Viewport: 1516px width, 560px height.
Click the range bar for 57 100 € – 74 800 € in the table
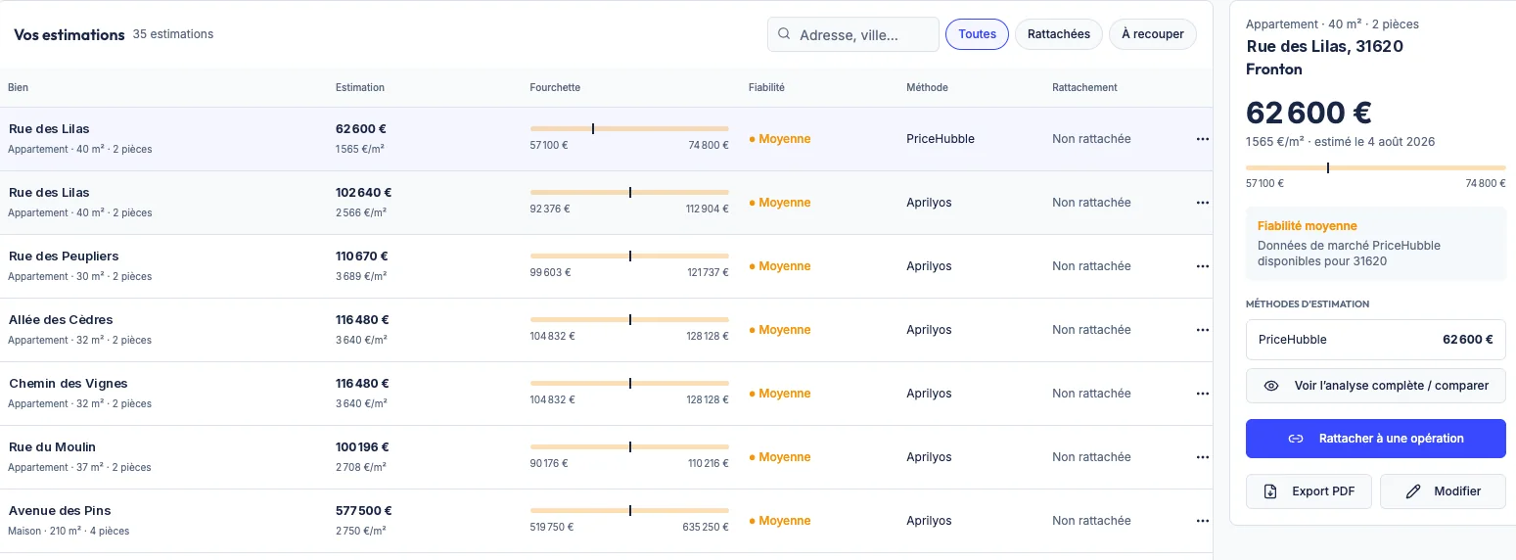(x=629, y=128)
